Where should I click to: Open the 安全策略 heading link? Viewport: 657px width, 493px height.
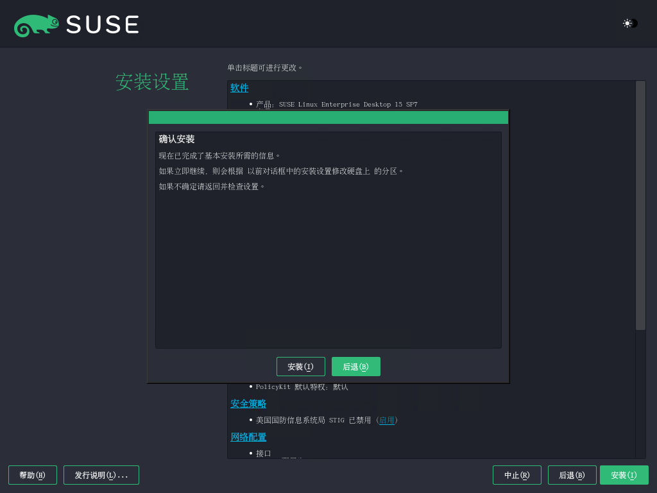[248, 404]
